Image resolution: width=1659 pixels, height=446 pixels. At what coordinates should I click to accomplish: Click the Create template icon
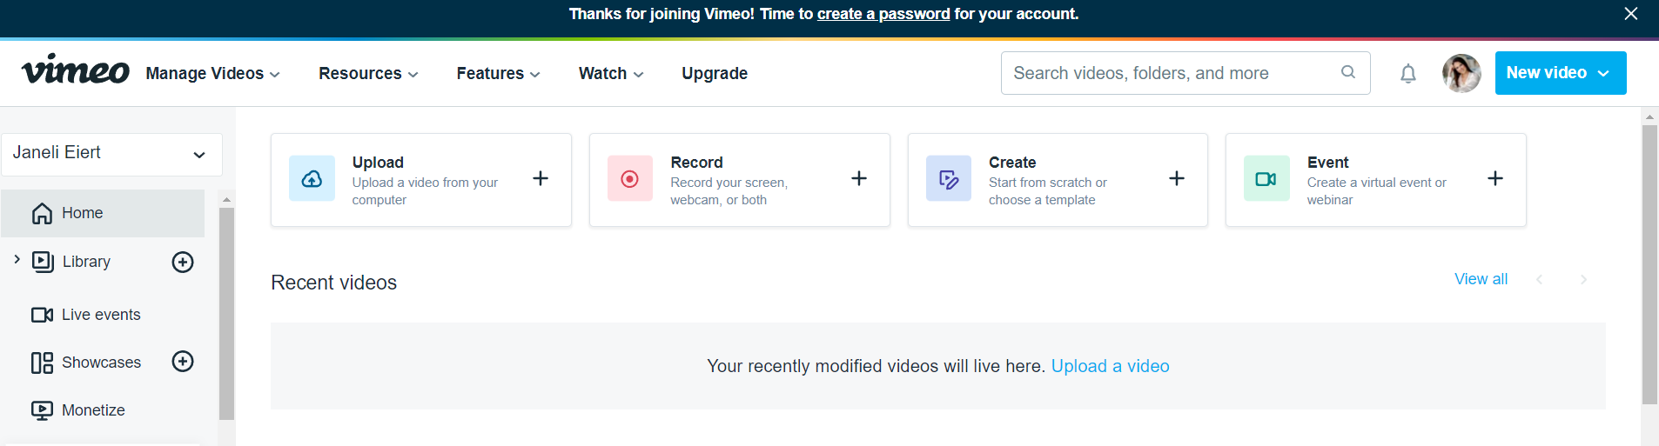(x=948, y=179)
